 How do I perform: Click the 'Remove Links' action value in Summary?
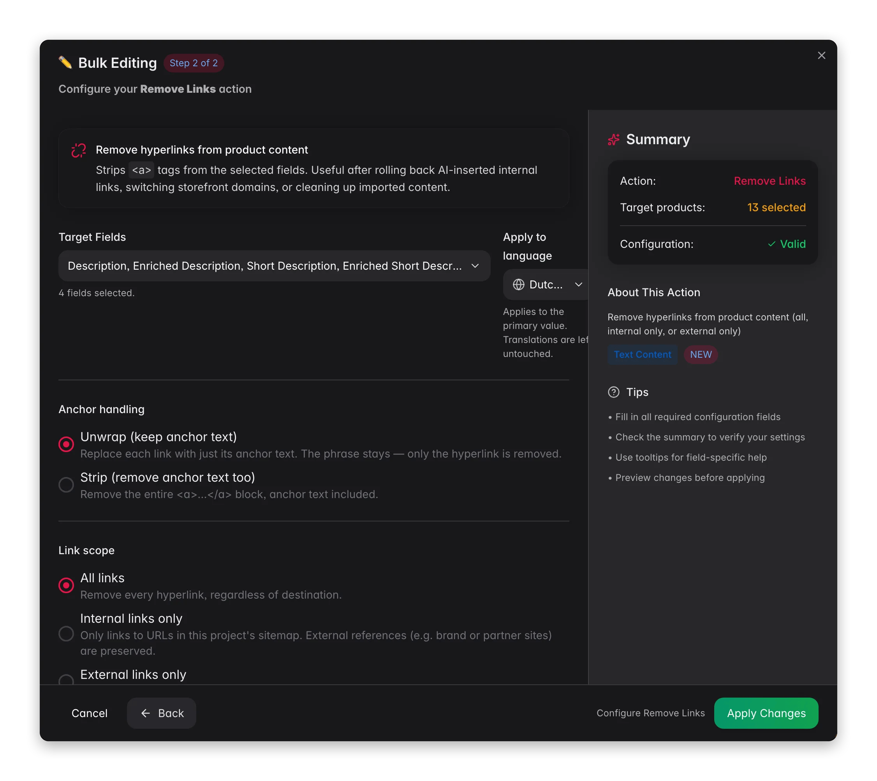point(769,181)
